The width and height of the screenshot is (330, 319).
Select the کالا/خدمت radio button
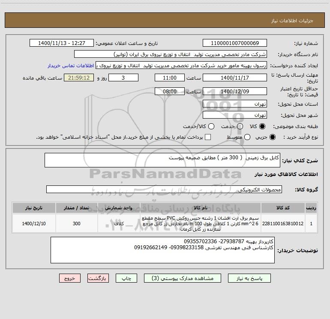tap(211, 126)
